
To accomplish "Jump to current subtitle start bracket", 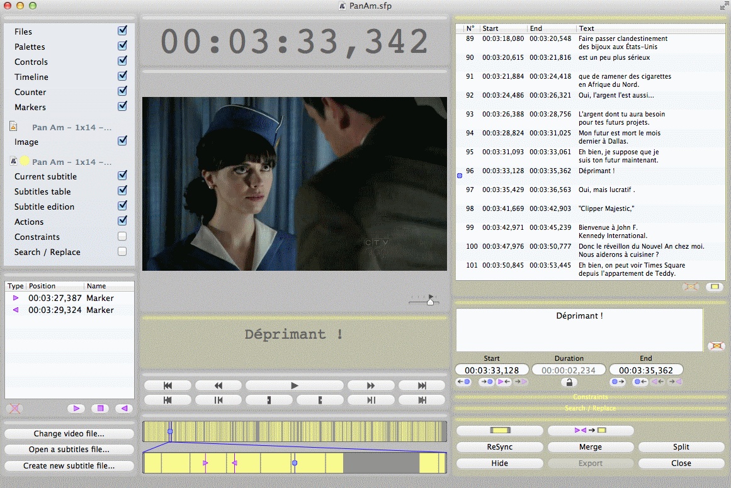I will (x=269, y=400).
